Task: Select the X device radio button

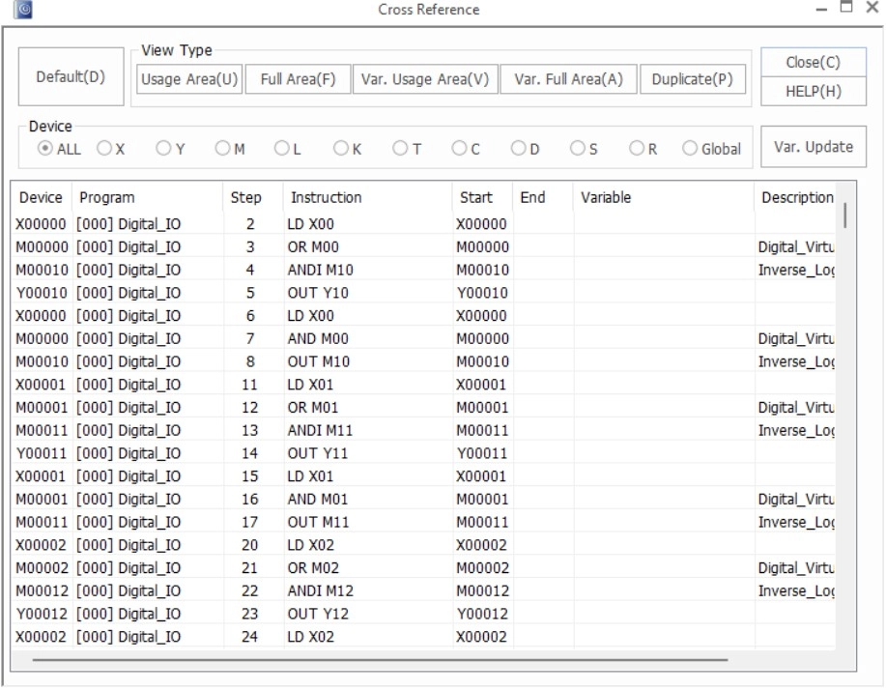Action: tap(104, 149)
